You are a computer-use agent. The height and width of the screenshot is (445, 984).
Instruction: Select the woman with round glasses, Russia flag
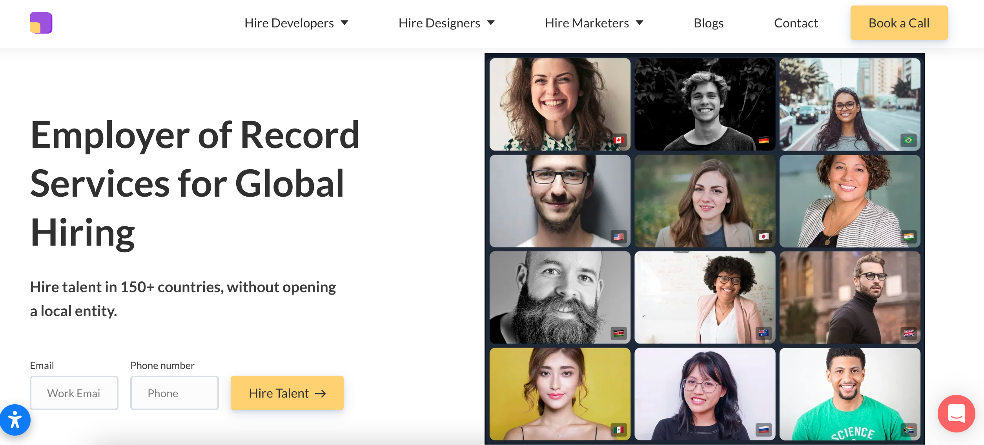705,394
